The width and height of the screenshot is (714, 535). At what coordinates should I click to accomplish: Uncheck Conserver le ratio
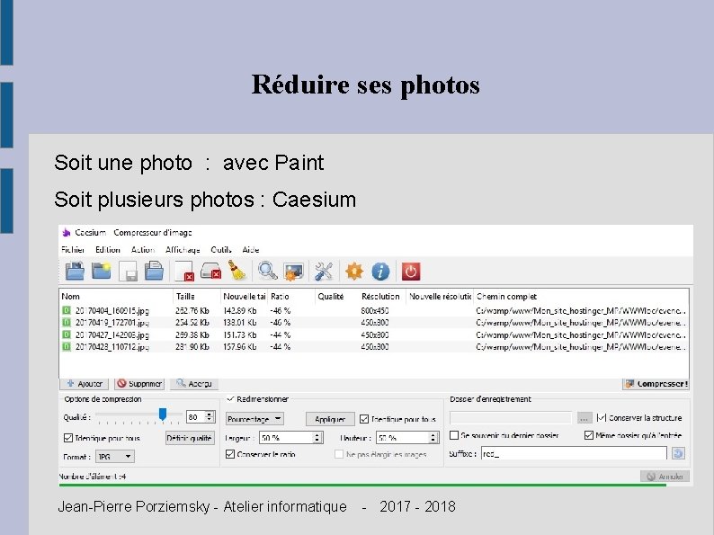[230, 454]
